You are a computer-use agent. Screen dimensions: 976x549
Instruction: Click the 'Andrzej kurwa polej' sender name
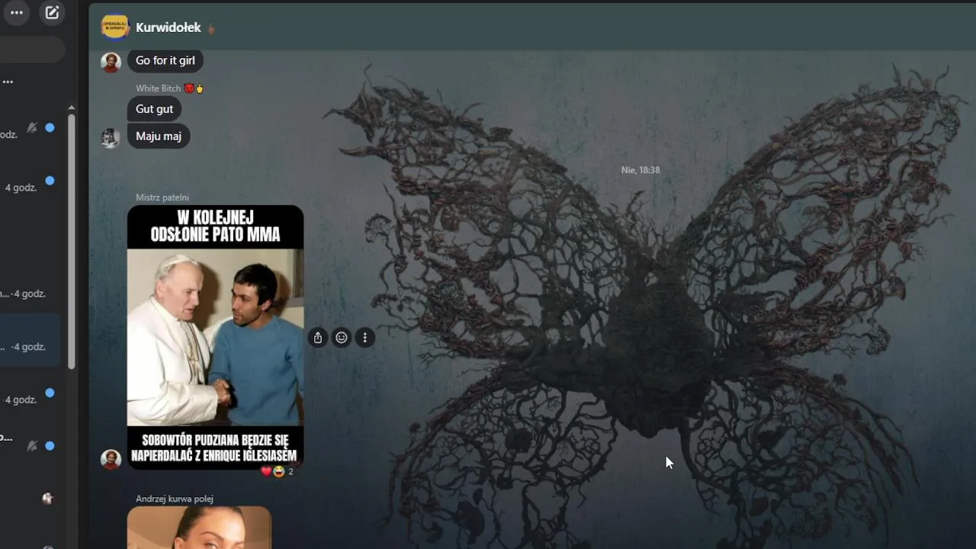175,499
